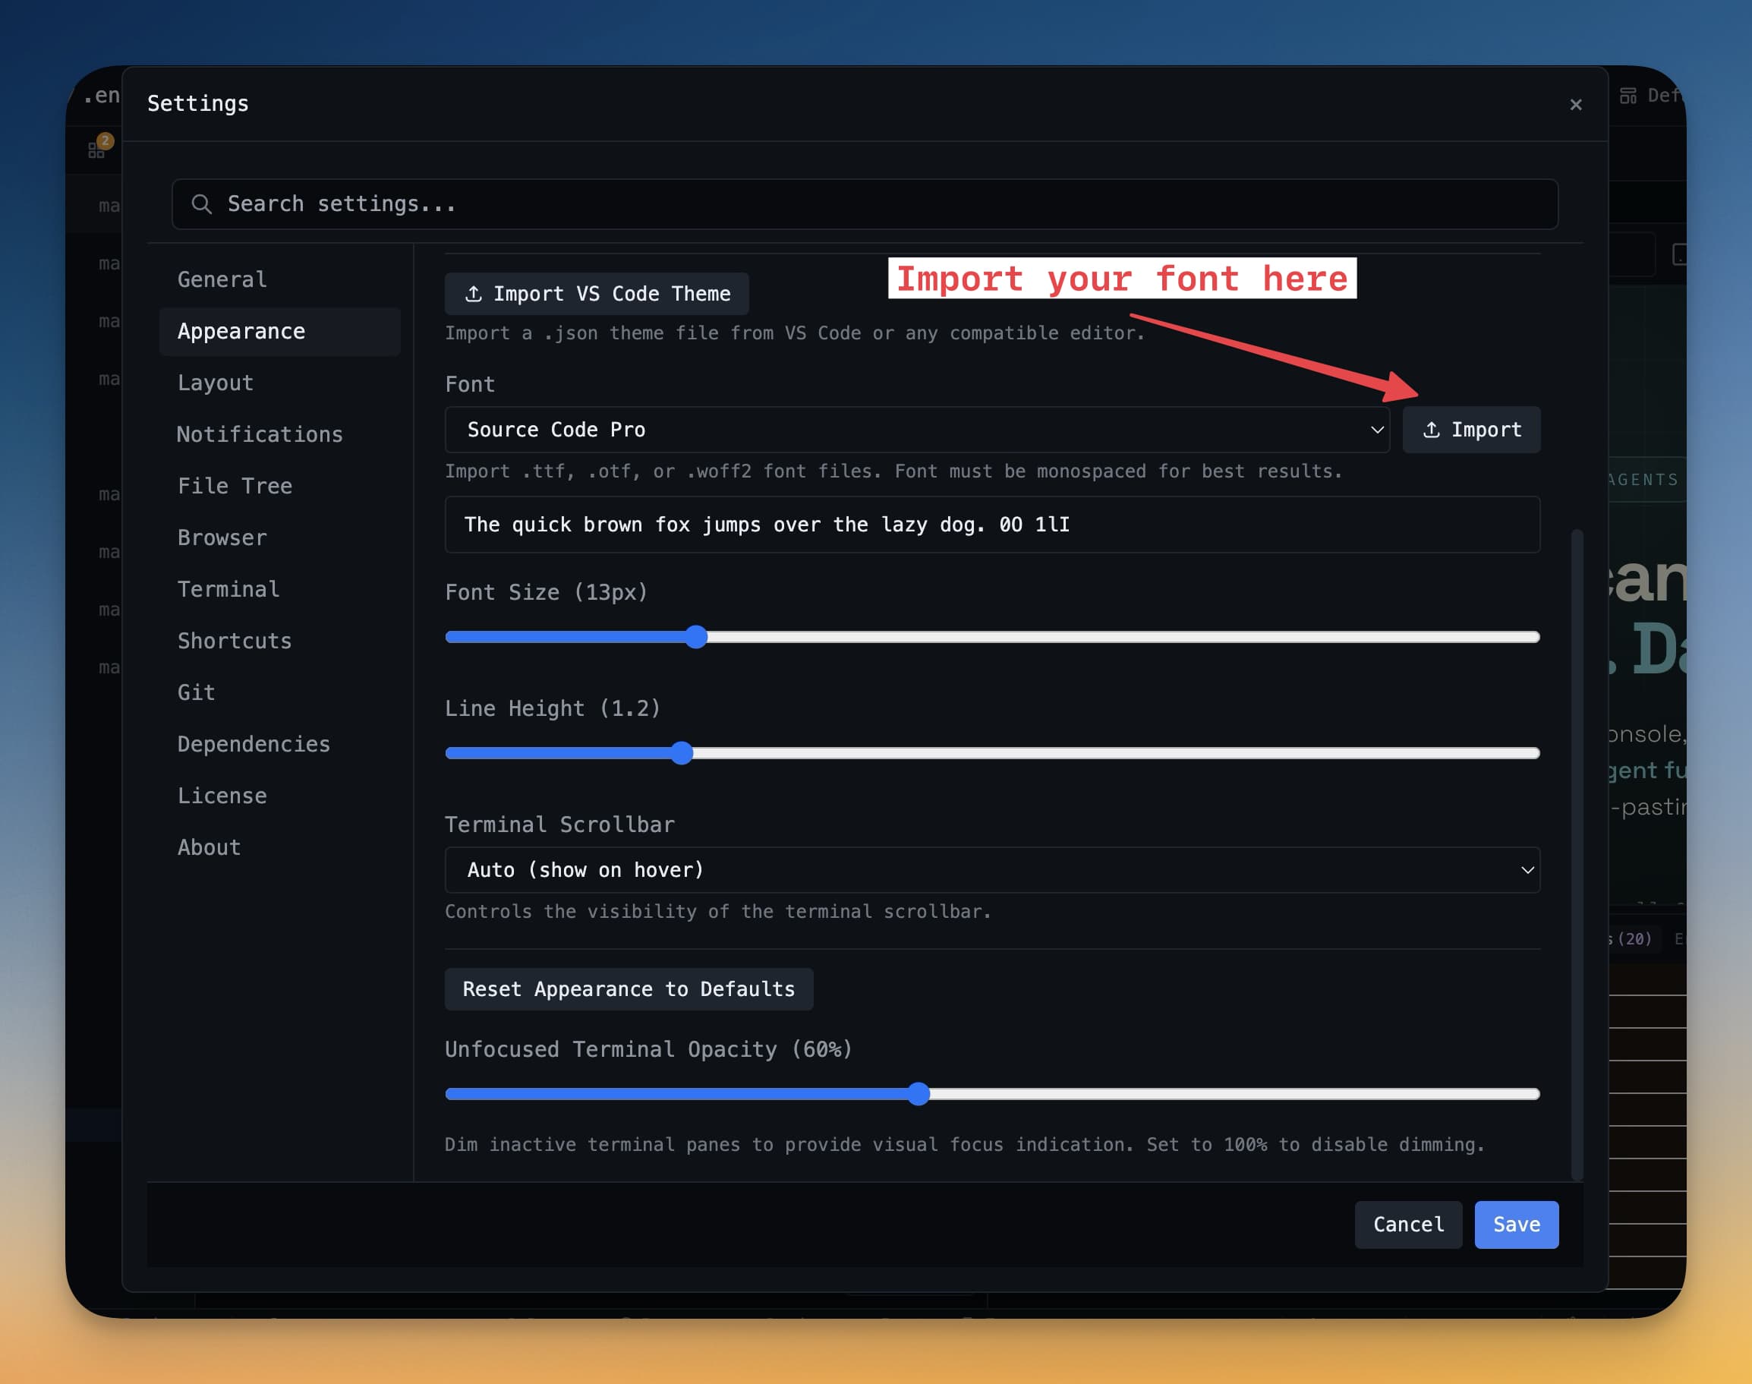Open Git settings
Screen dimensions: 1752x1384
click(279, 693)
